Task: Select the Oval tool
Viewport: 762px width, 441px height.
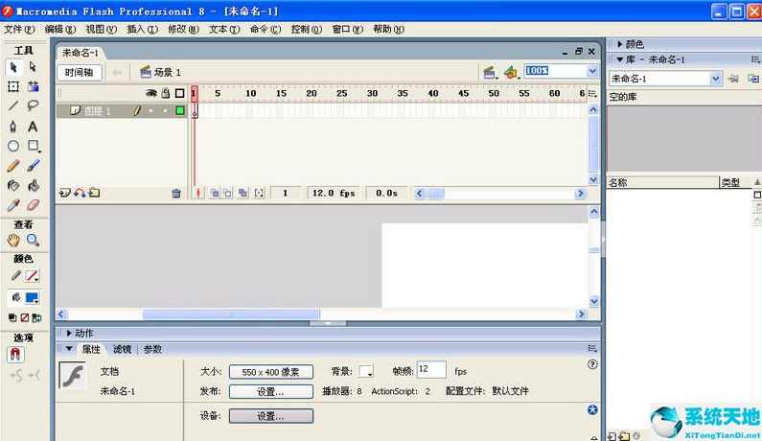Action: click(13, 146)
